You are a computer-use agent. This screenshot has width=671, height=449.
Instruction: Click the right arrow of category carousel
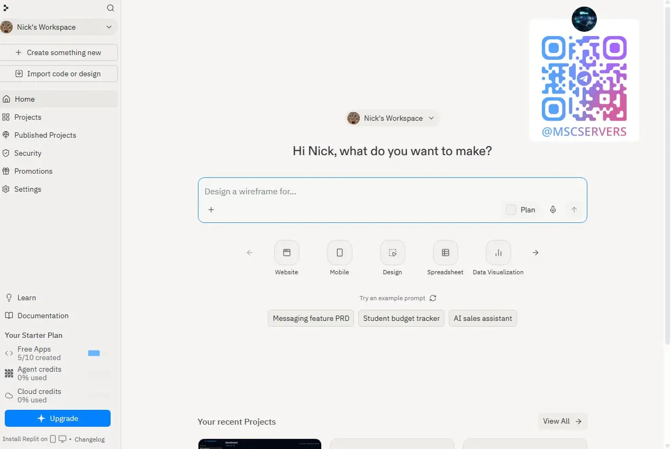coord(536,253)
